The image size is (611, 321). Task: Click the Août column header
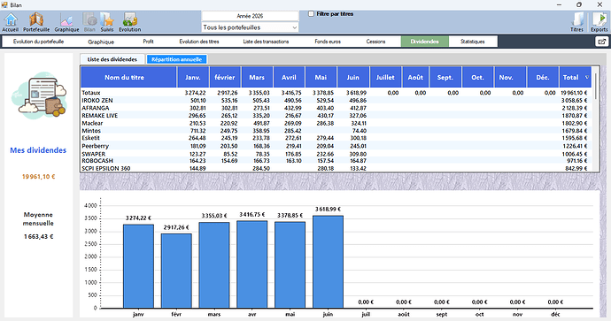(x=415, y=77)
